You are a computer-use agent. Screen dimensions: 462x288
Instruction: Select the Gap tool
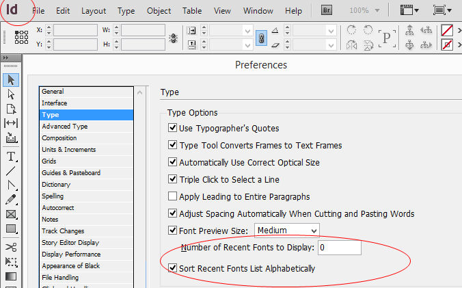pyautogui.click(x=11, y=123)
